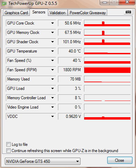Click the camera screenshot icon
This screenshot has height=168, width=136.
coord(128,12)
